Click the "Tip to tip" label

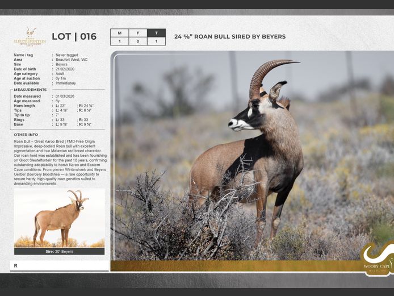coord(22,115)
